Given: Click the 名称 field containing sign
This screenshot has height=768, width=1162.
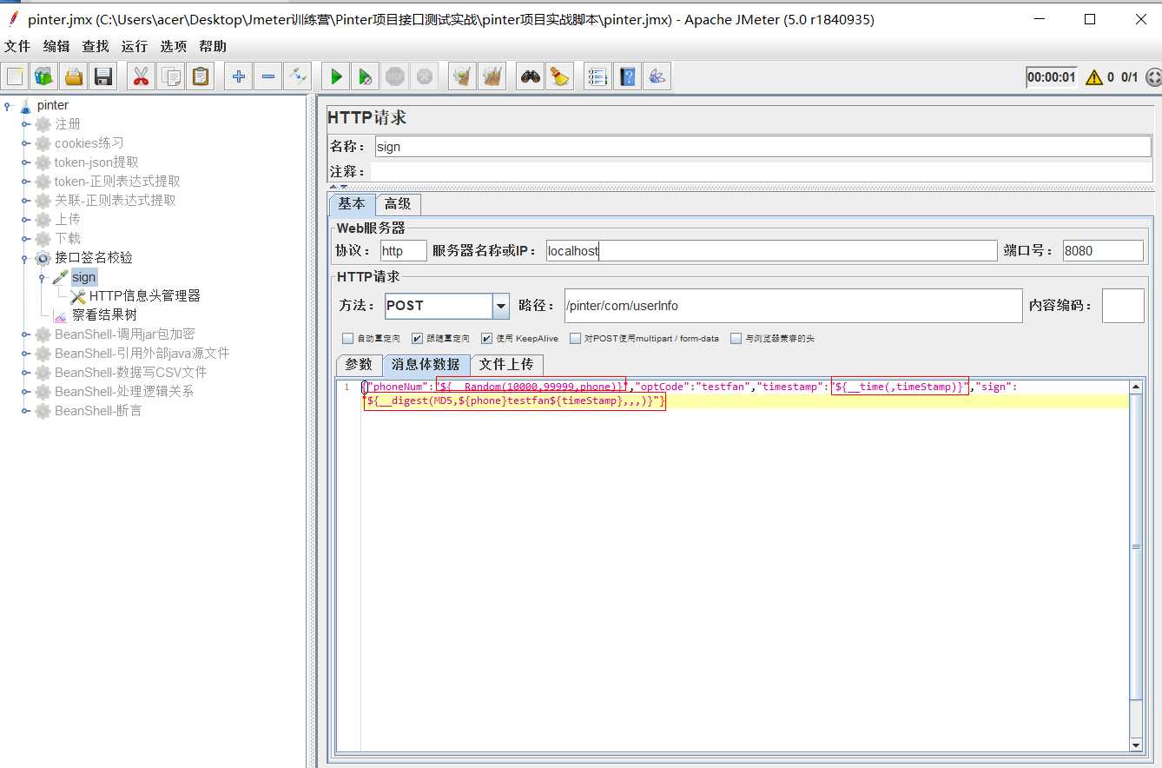Looking at the screenshot, I should (x=763, y=147).
